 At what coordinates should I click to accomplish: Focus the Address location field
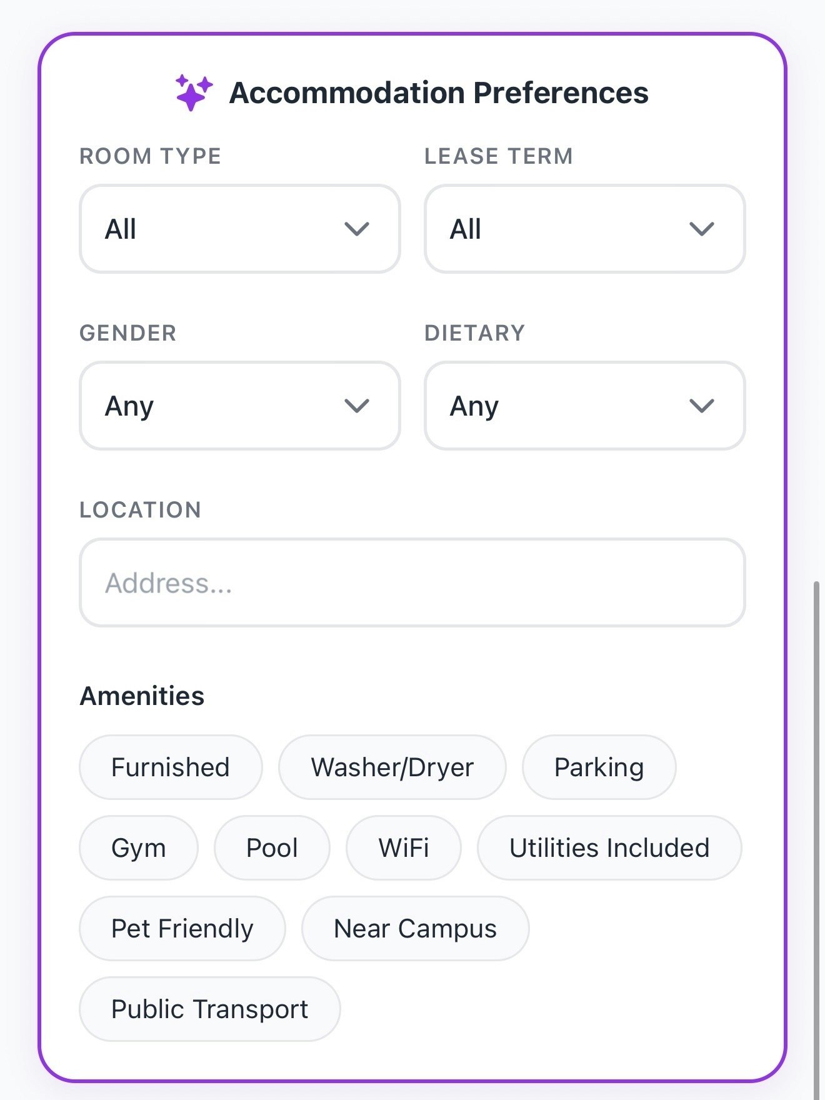click(412, 582)
